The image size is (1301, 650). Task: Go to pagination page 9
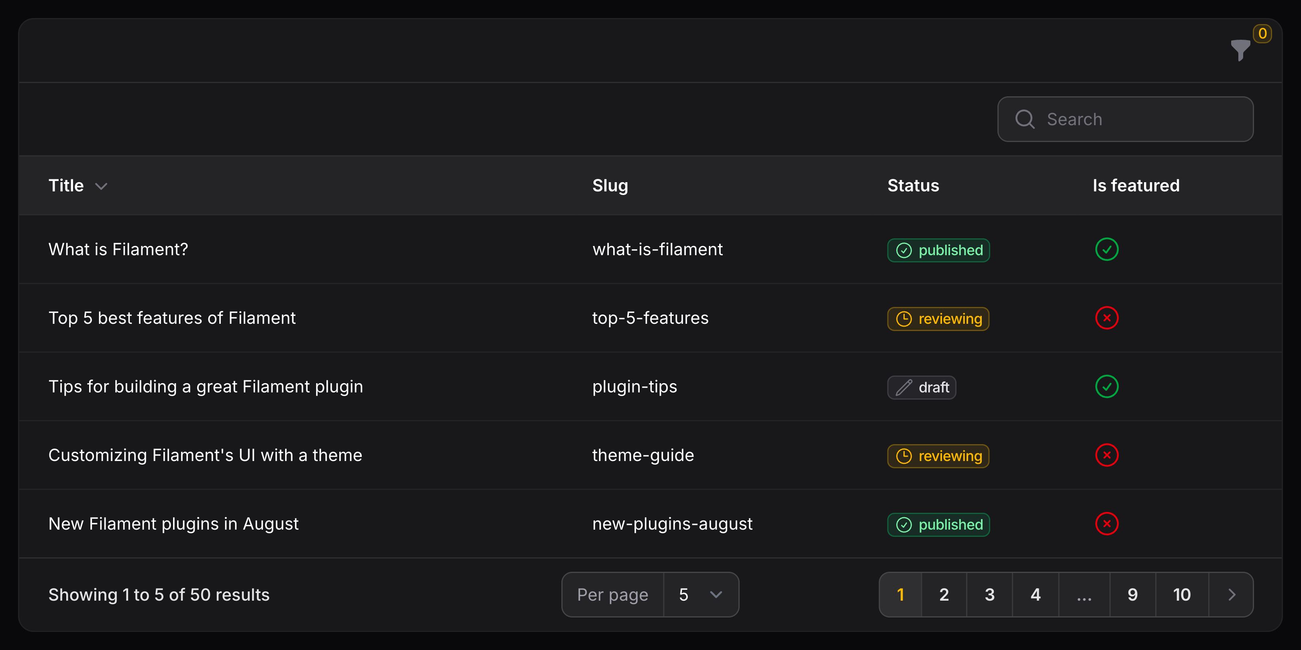coord(1133,595)
